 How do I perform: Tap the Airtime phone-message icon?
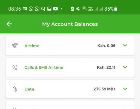[15, 46]
